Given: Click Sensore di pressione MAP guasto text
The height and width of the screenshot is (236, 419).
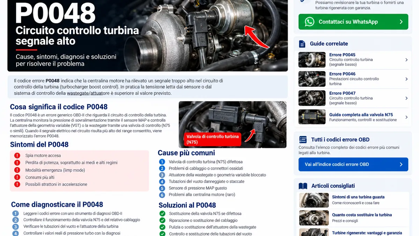Looking at the screenshot, I should (198, 188).
